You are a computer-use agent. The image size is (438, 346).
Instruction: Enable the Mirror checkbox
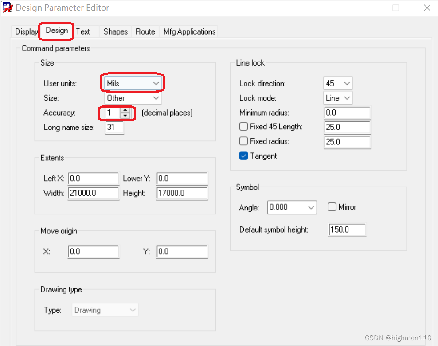click(332, 207)
